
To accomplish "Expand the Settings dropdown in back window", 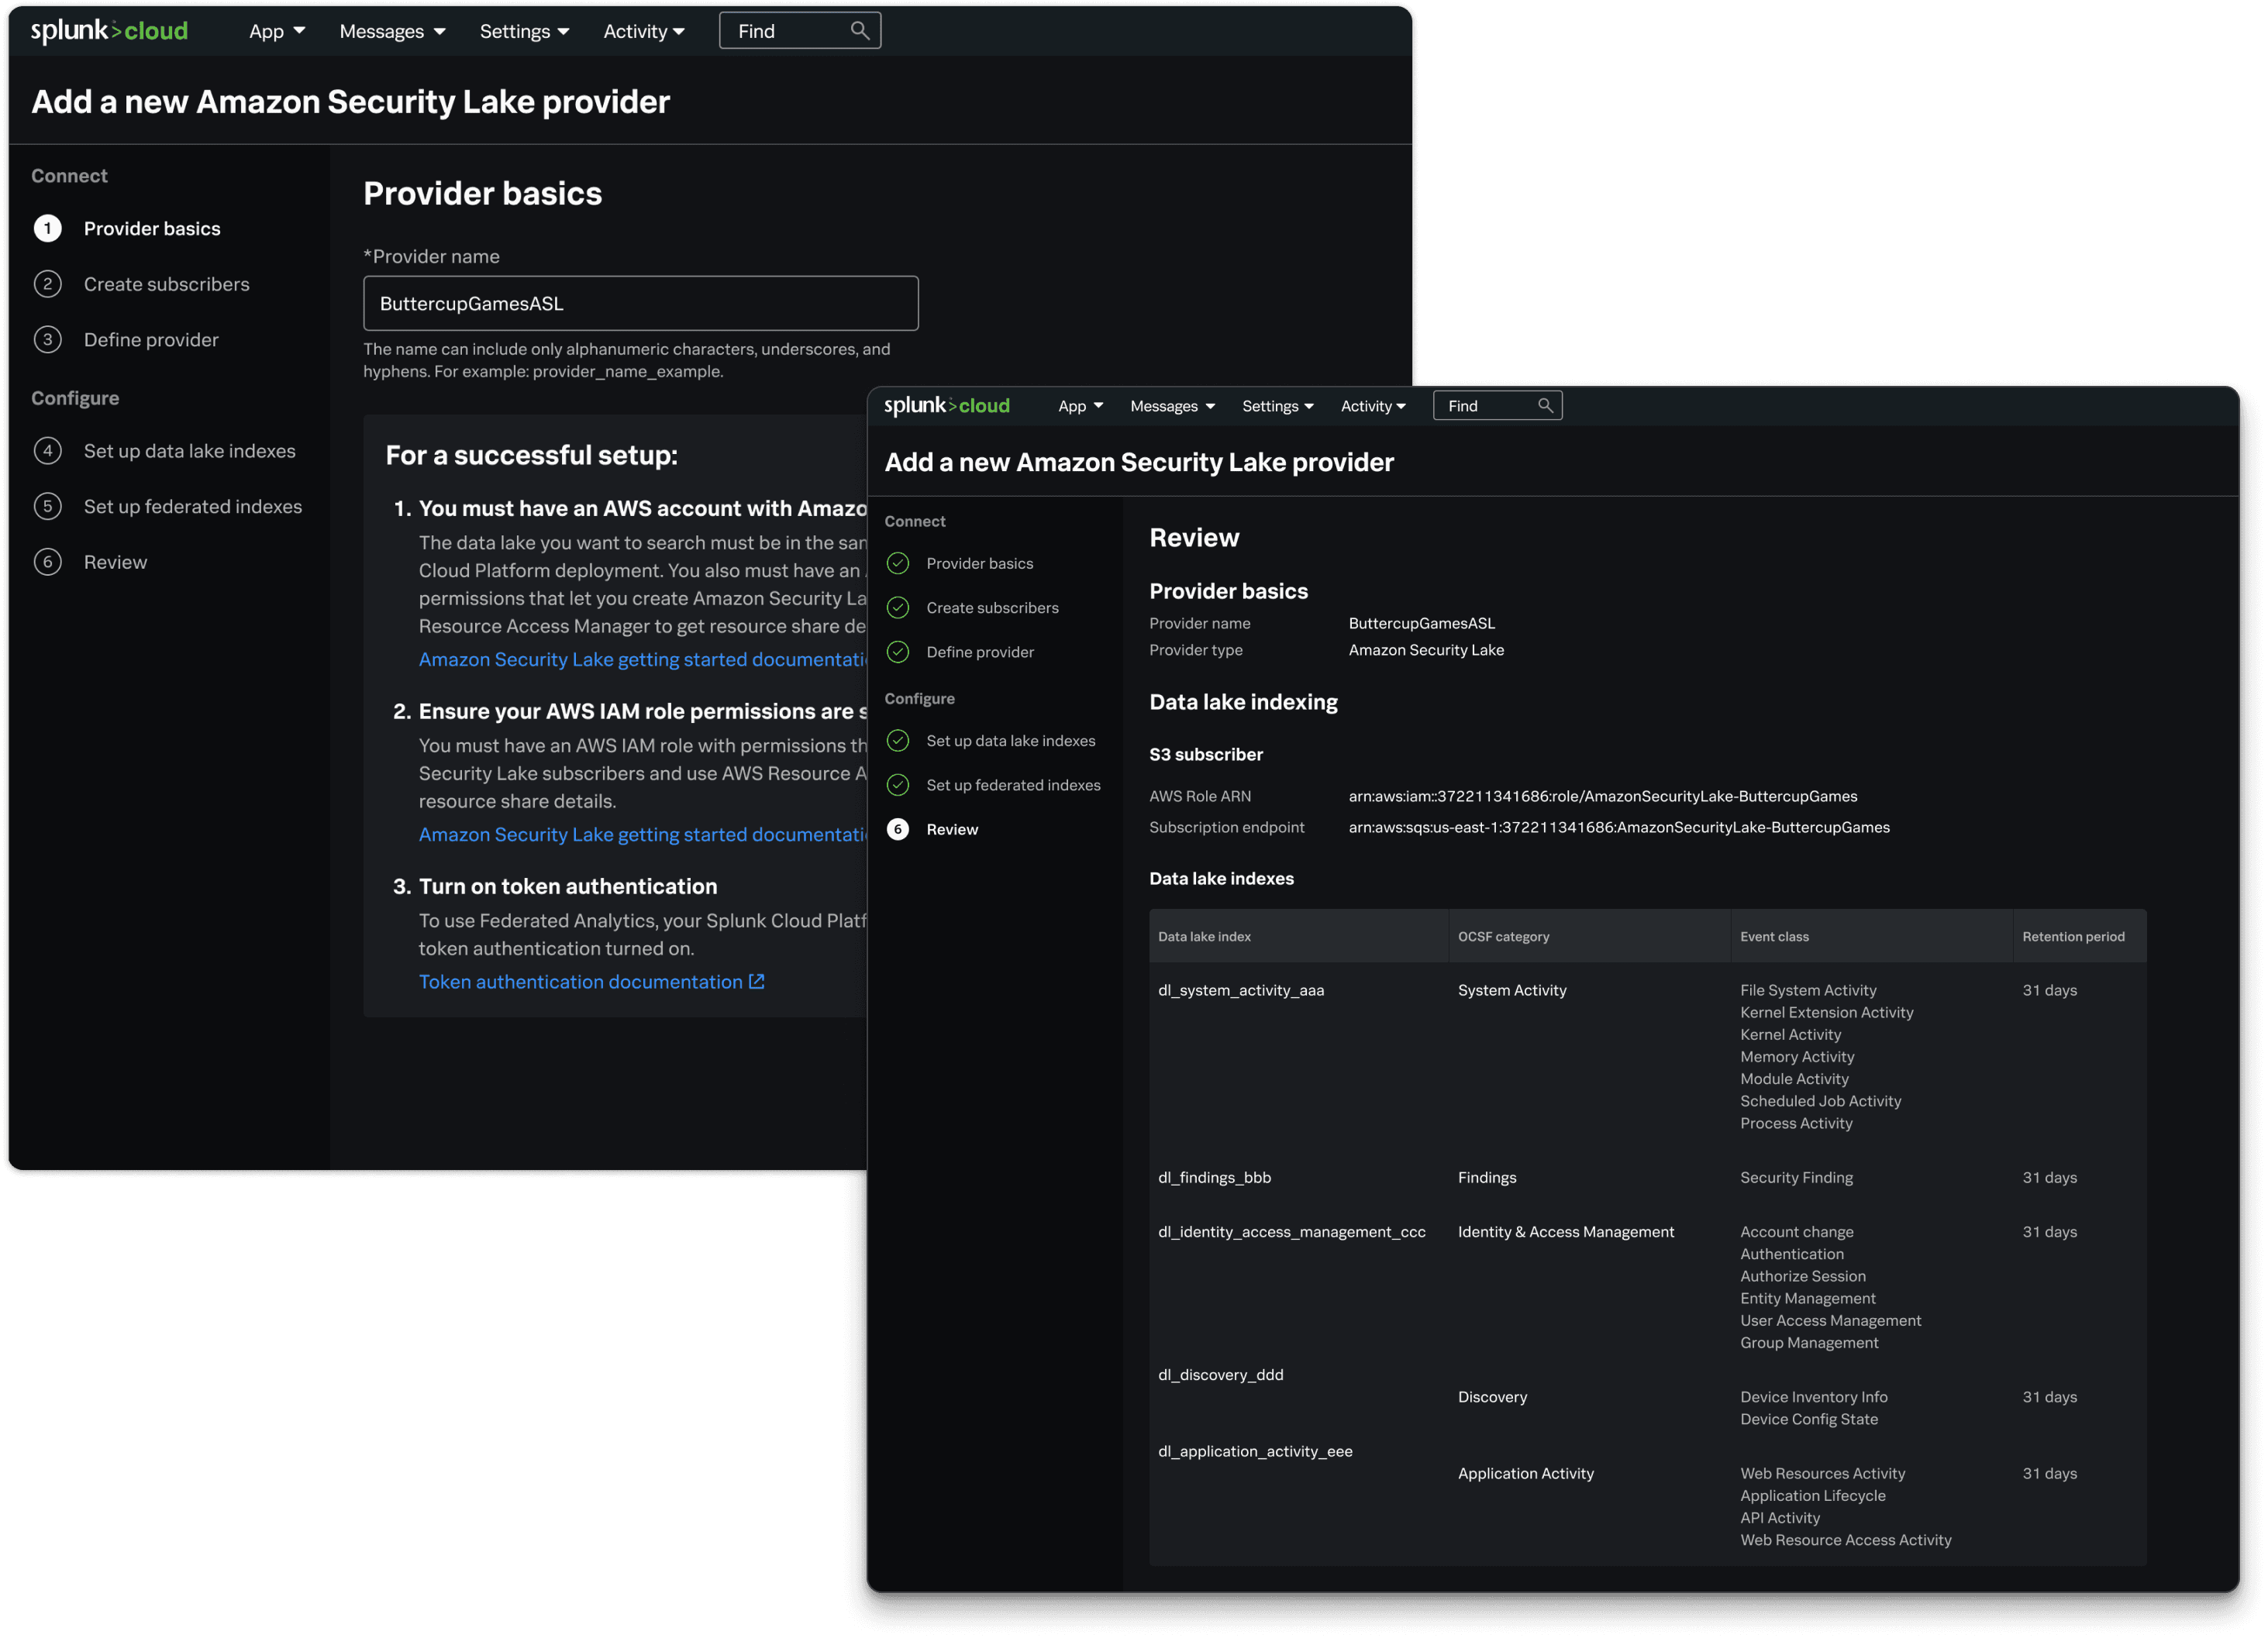I will pos(524,31).
